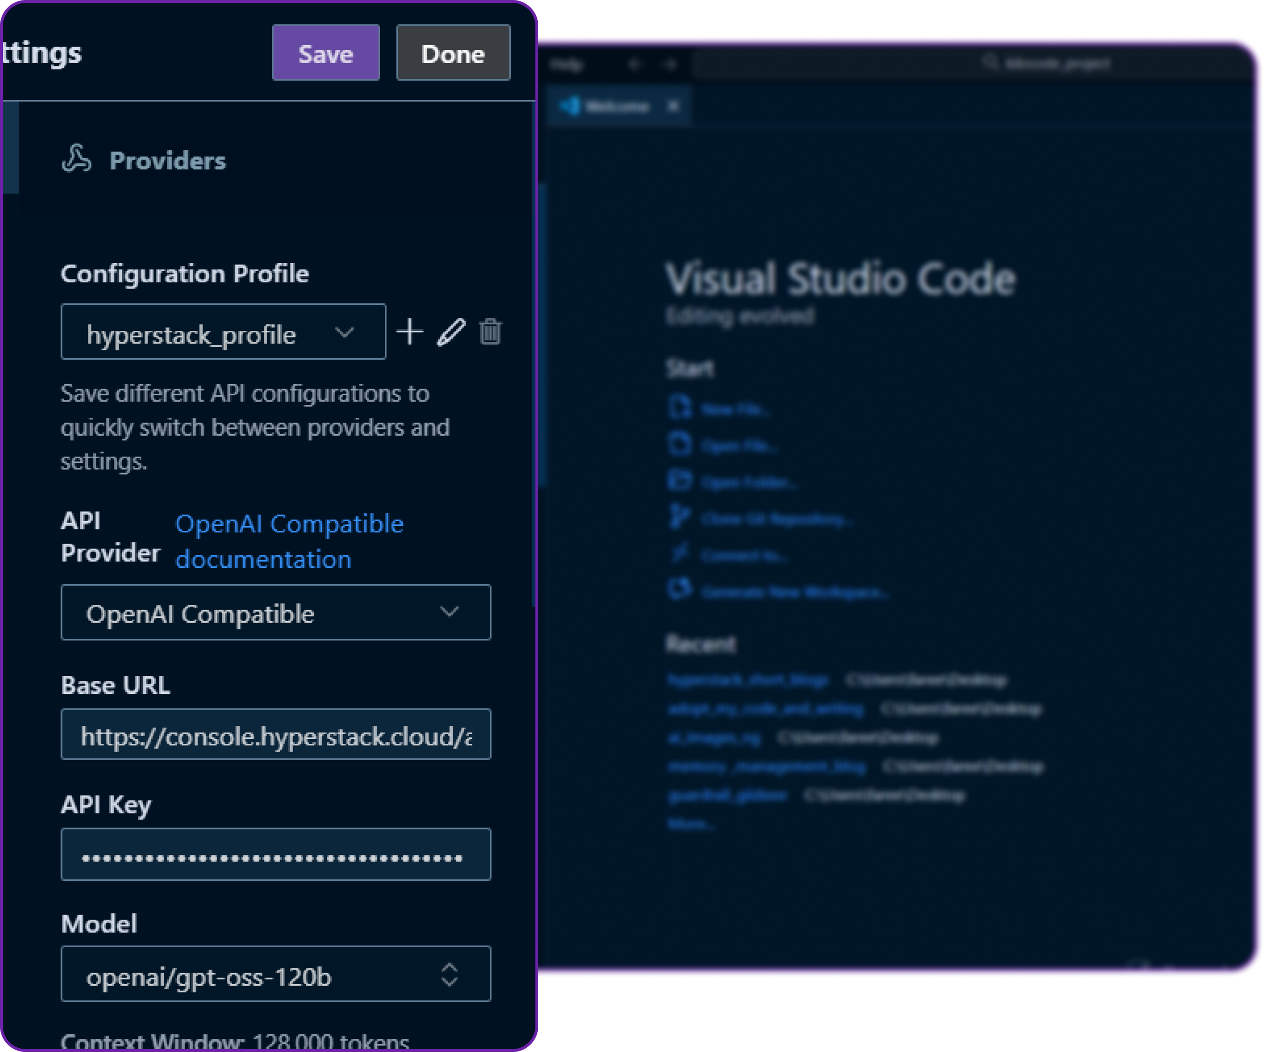The height and width of the screenshot is (1052, 1264).
Task: Edit the hyperstack_profile name with the pencil icon
Action: click(x=451, y=332)
